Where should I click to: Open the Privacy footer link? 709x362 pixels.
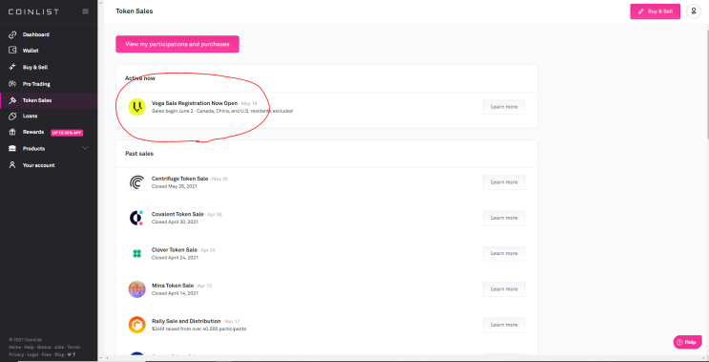tap(16, 354)
